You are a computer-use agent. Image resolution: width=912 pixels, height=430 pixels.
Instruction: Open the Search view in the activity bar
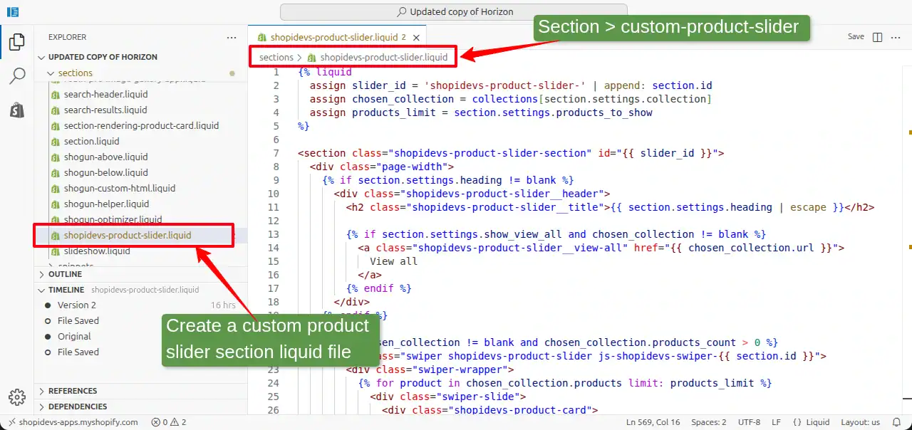tap(17, 76)
